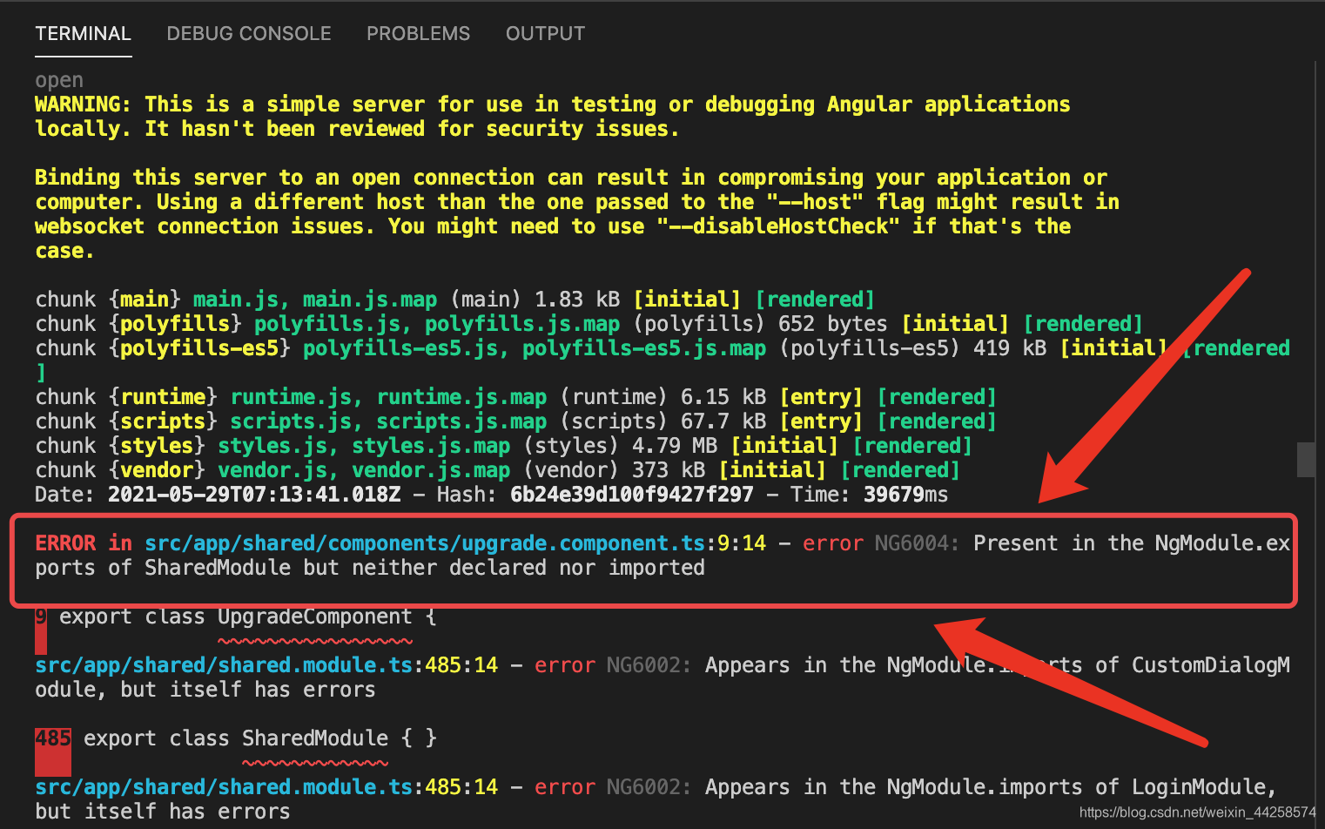Click the build time 39679ms
This screenshot has width=1325, height=829.
[905, 495]
